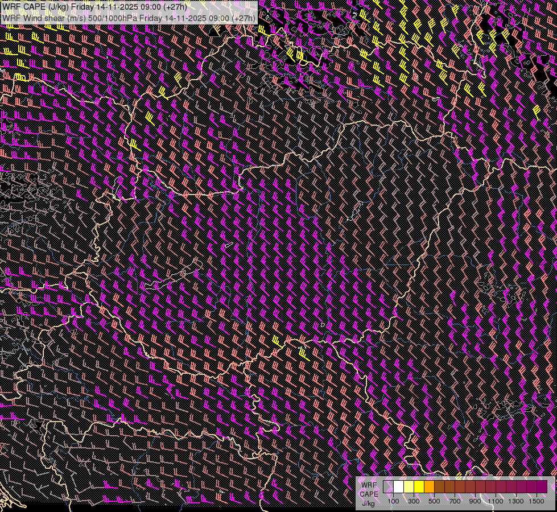This screenshot has height=512, width=557.
Task: Select the rightmost purple CAPE legend swatch
Action: (542, 487)
